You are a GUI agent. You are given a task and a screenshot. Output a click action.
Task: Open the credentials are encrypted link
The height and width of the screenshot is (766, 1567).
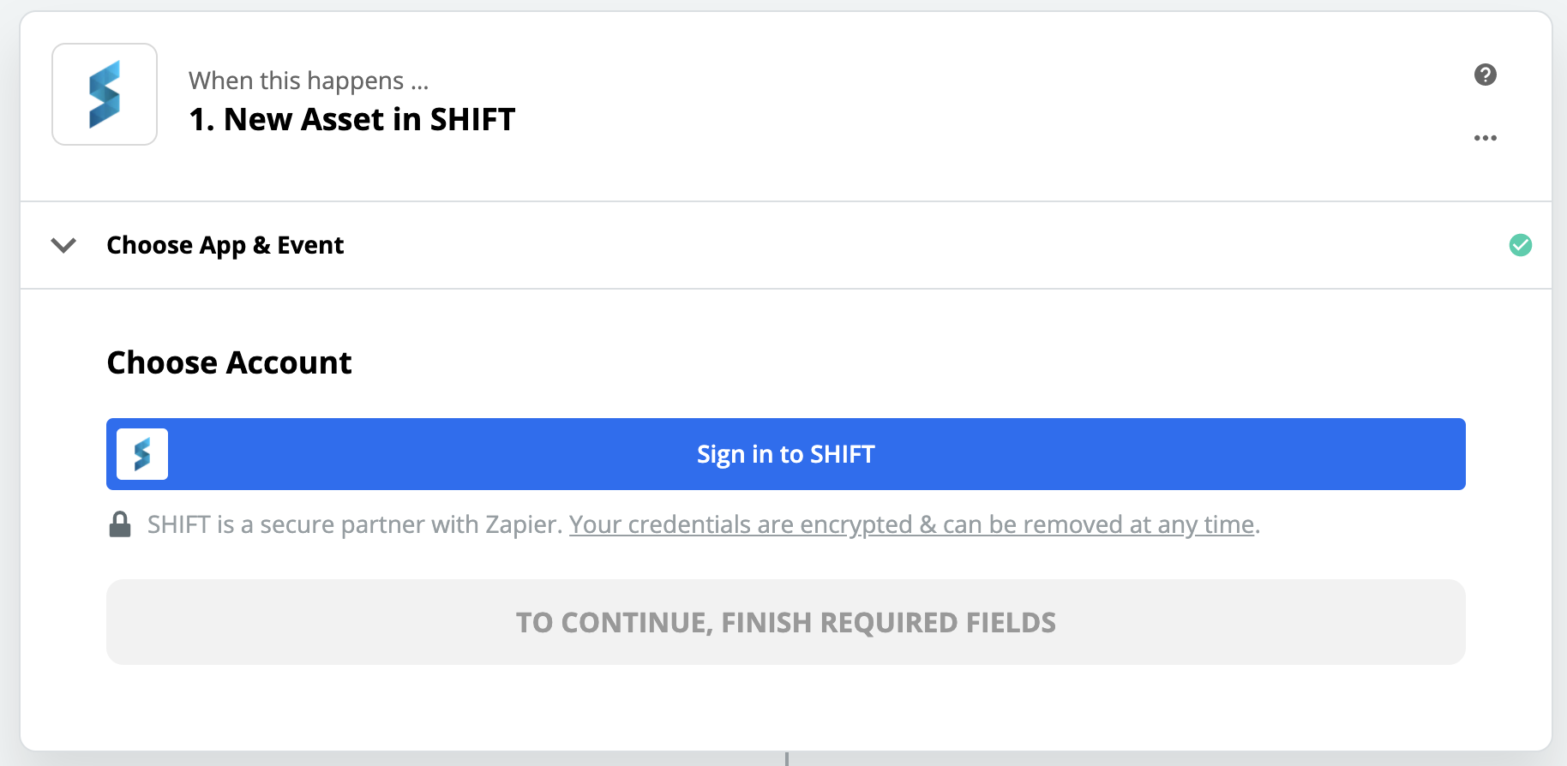[x=741, y=524]
